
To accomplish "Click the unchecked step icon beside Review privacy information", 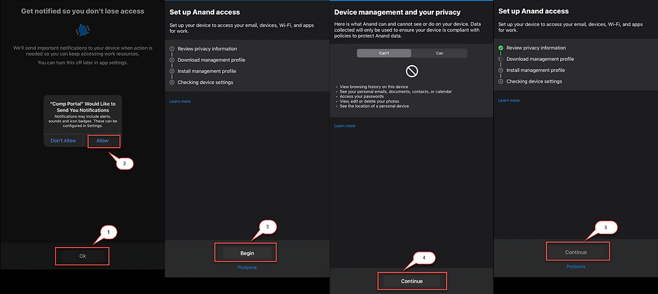I will click(172, 49).
